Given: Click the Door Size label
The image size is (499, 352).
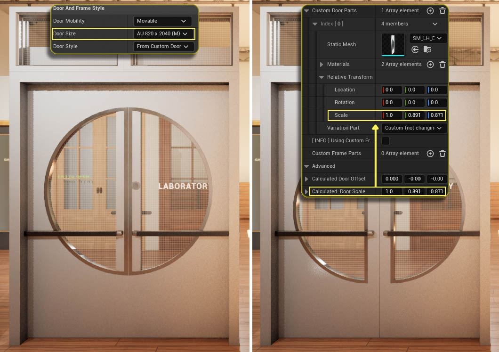Looking at the screenshot, I should click(x=64, y=34).
